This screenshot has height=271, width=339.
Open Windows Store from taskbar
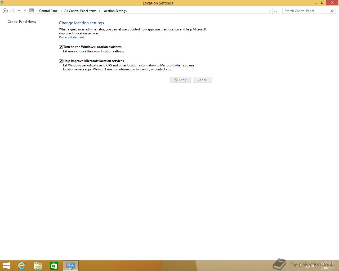point(54,266)
